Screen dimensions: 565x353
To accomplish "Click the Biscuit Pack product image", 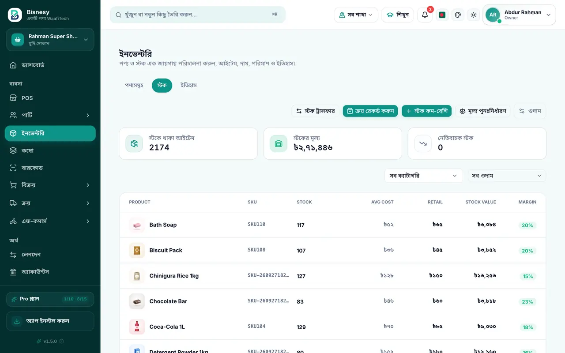I will point(137,251).
